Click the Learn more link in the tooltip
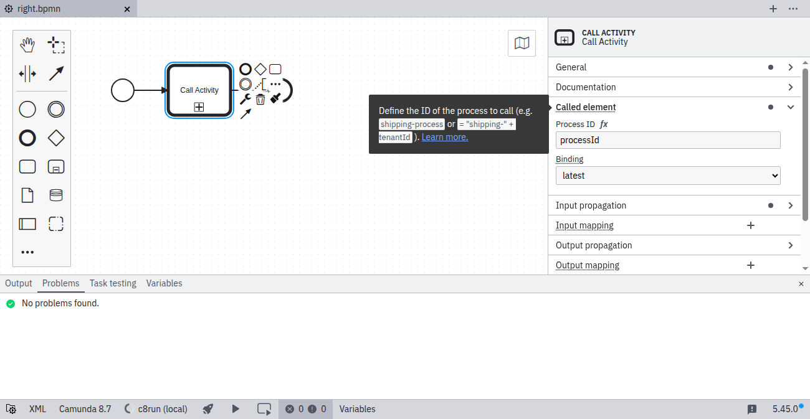810x419 pixels. point(444,136)
